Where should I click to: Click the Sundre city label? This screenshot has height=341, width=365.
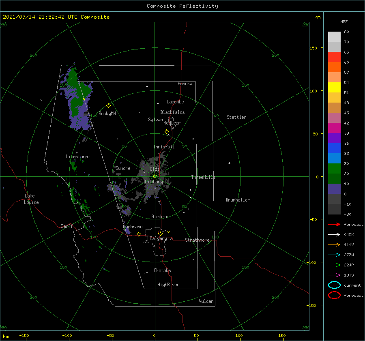tap(123, 168)
